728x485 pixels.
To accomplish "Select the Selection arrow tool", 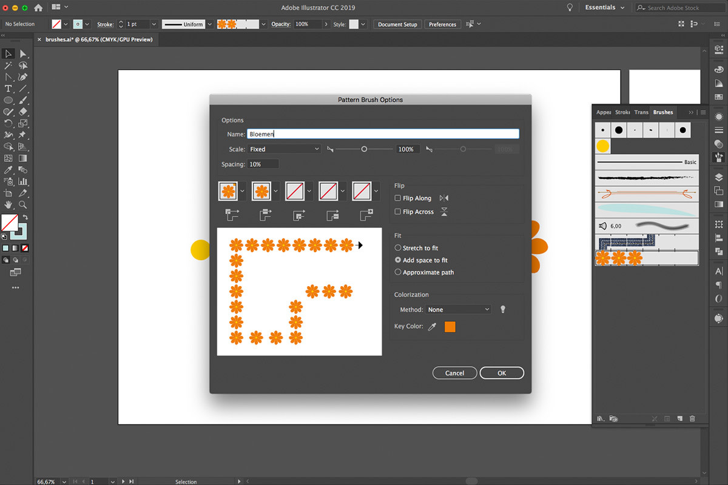I will (x=8, y=54).
